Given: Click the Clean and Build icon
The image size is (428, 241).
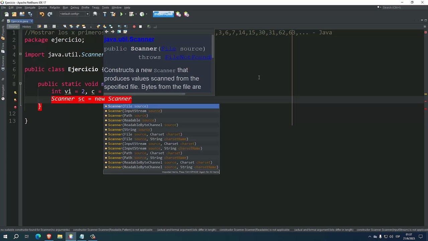Looking at the screenshot, I should pos(113,14).
